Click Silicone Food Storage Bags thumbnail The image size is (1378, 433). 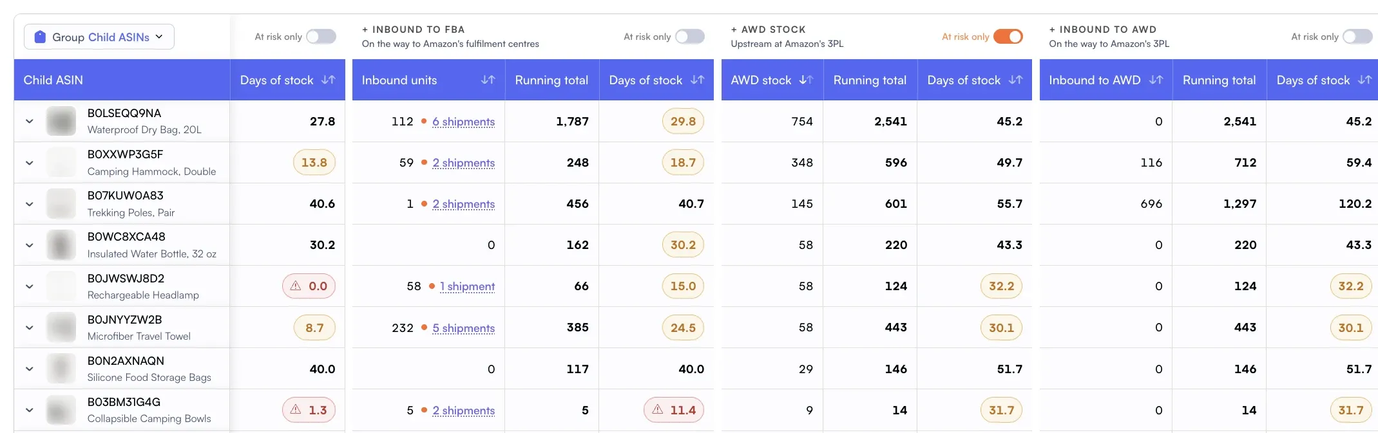(61, 369)
